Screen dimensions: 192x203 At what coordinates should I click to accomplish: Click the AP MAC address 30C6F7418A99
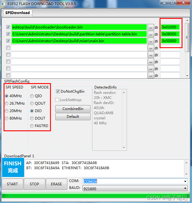coord(46,163)
